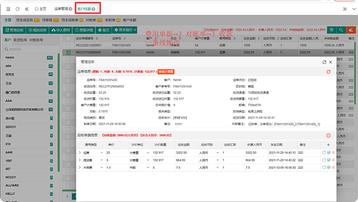This screenshot has width=358, height=202.
Task: Check the REC220212000001 row checkbox
Action: coord(68,45)
